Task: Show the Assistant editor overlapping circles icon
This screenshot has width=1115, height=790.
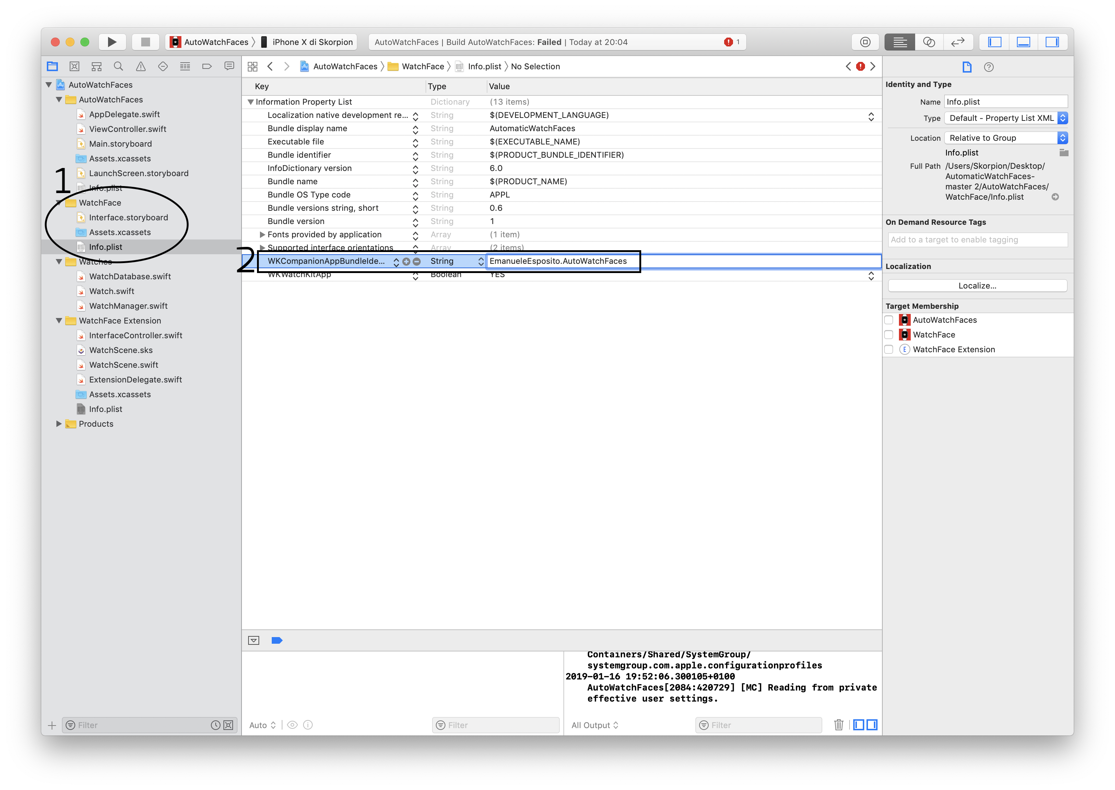Action: point(928,42)
